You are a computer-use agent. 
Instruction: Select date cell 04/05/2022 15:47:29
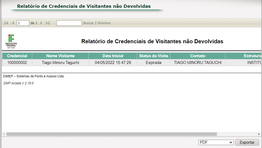click(113, 63)
